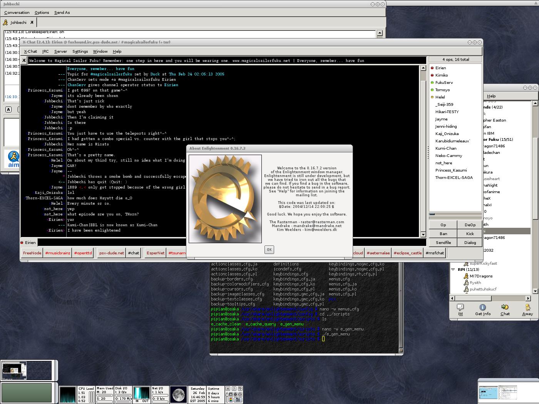539x404 pixels.
Task: Click the font A icon in Johbechi toolbar
Action: (x=8, y=109)
